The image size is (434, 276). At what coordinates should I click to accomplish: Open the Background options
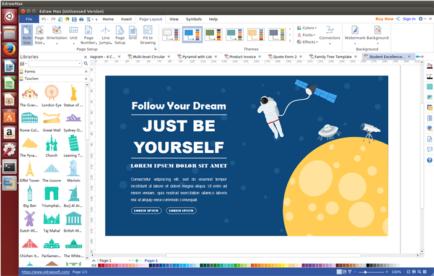point(377,33)
